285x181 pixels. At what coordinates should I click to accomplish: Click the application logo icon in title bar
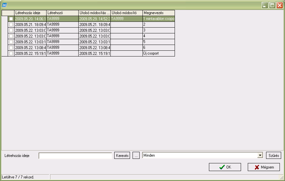click(x=4, y=5)
